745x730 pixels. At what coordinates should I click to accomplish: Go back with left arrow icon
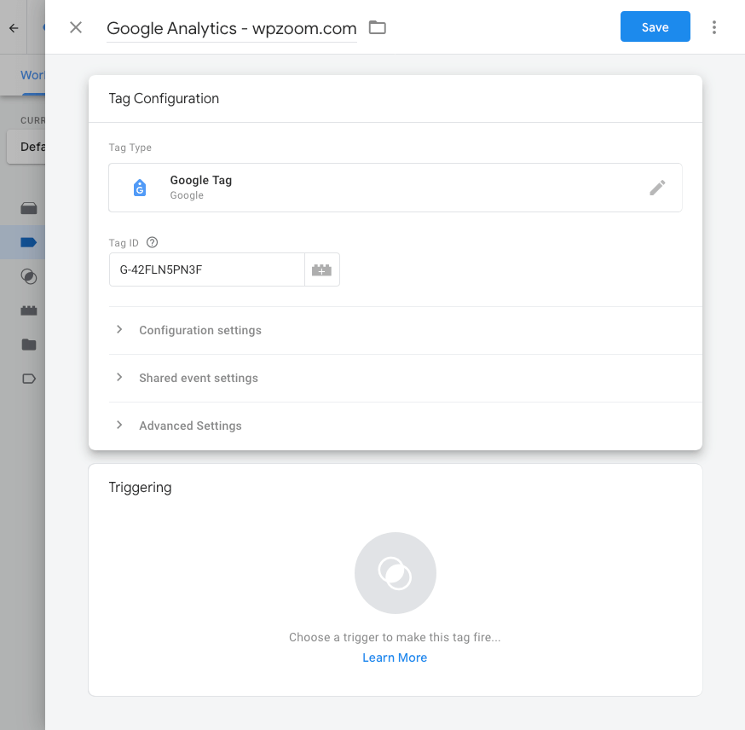tap(14, 28)
